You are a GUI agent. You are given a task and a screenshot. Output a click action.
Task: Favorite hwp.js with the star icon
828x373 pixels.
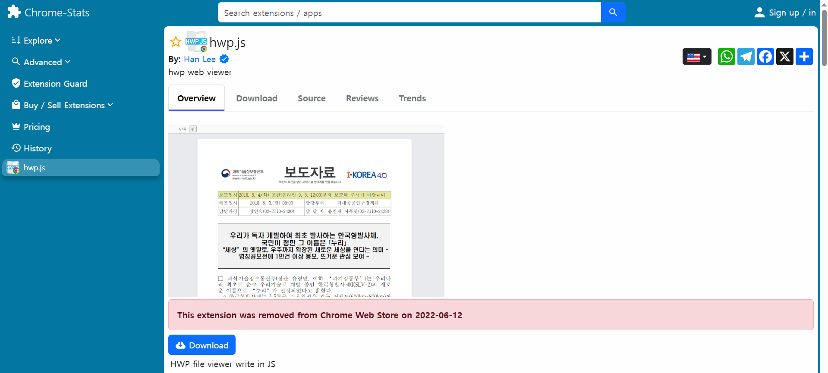pyautogui.click(x=176, y=42)
